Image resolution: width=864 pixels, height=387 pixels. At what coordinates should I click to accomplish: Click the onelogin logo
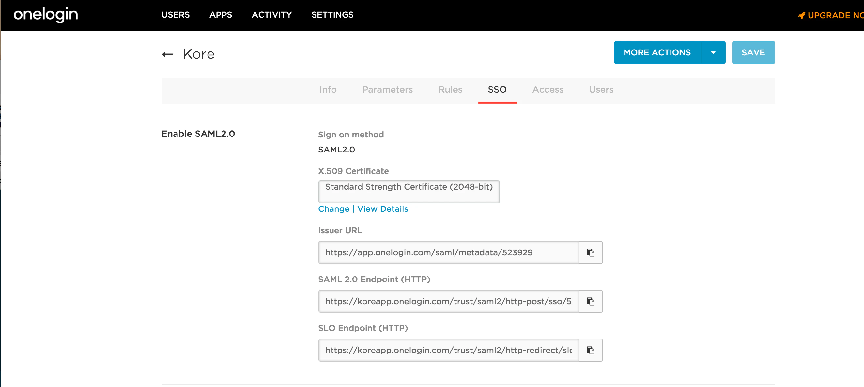pos(46,15)
